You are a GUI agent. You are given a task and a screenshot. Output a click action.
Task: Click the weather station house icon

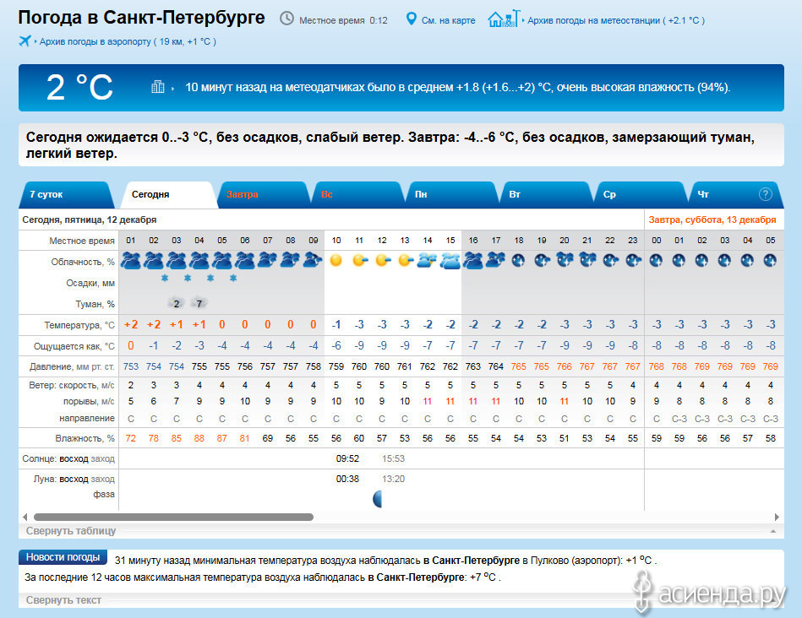point(499,19)
